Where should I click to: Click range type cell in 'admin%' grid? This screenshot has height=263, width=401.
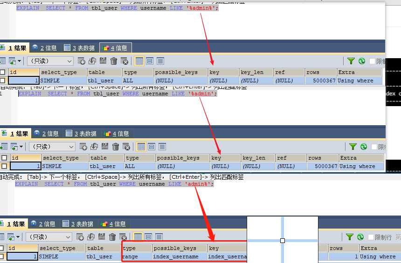[137, 256]
